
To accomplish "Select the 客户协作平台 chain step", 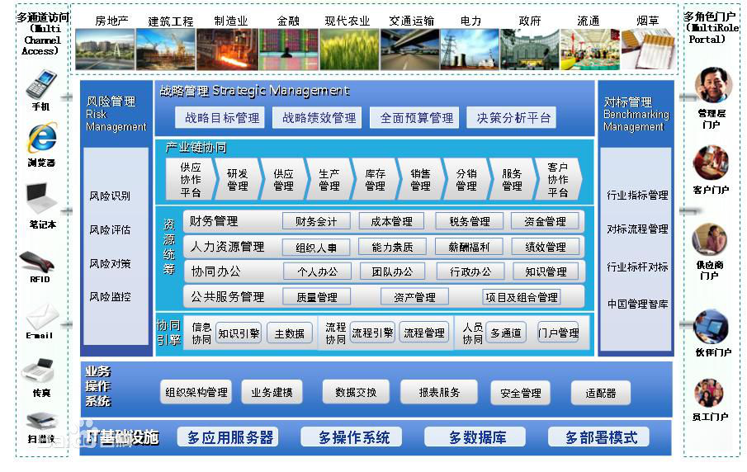I will pyautogui.click(x=558, y=180).
